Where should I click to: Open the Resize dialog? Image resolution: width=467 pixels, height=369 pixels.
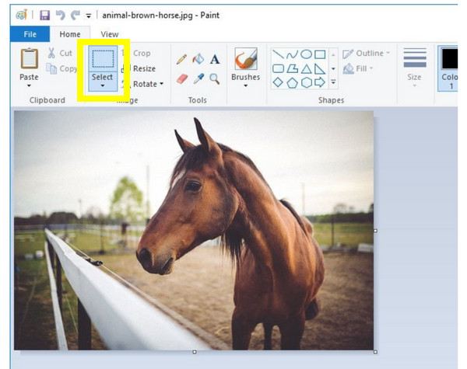[139, 68]
